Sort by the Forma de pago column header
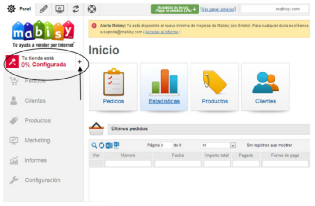This screenshot has height=206, width=315. 285,155
